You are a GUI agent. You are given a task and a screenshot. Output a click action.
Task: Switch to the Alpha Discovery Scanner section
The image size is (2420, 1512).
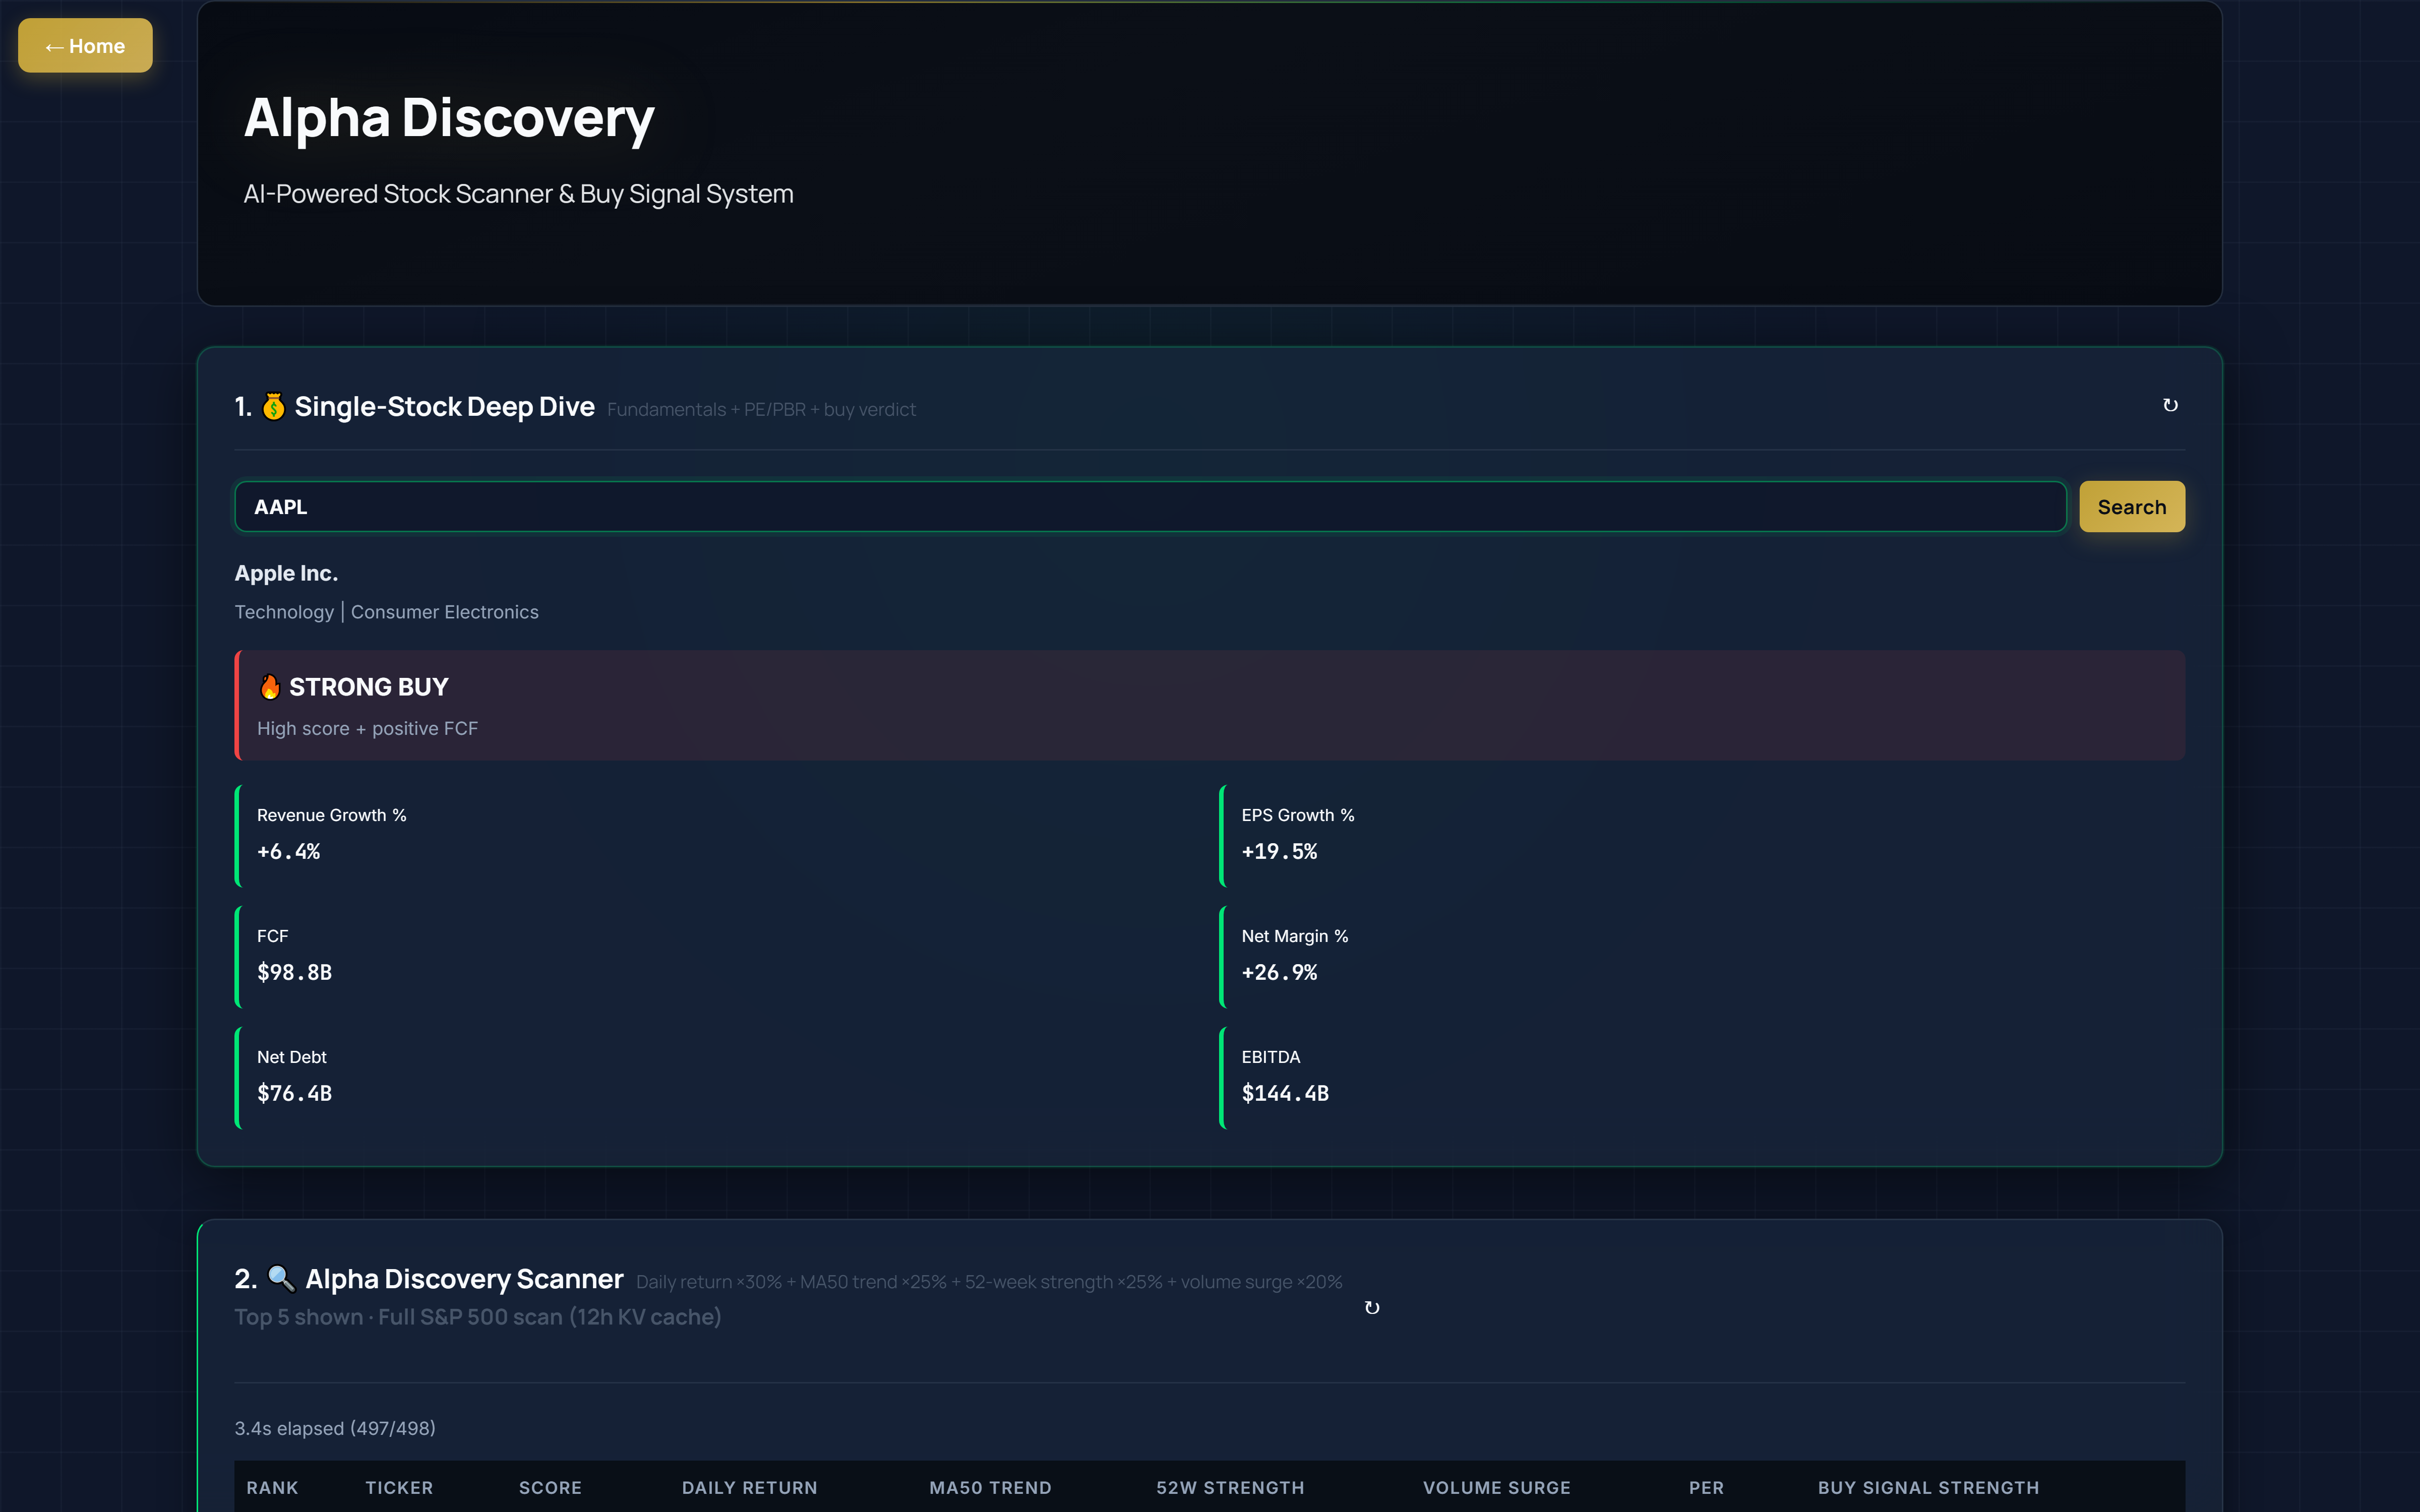click(x=465, y=1278)
